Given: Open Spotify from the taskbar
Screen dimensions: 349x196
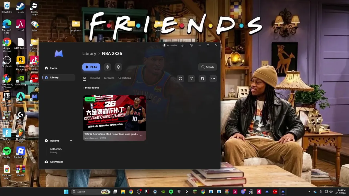Looking at the screenshot, I should (171, 192).
